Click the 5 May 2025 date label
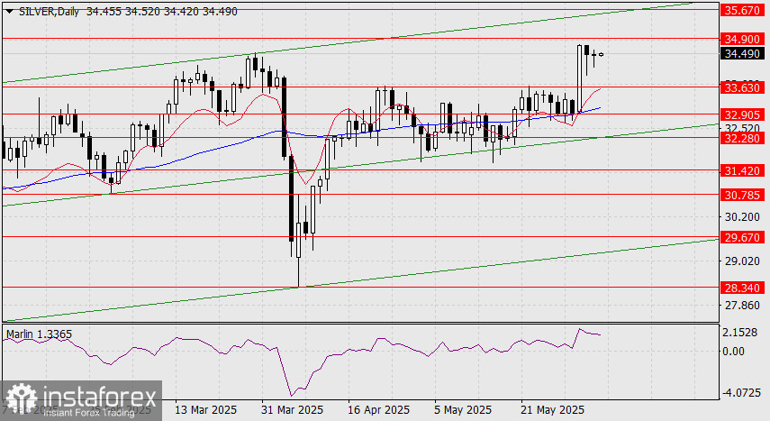 click(463, 409)
